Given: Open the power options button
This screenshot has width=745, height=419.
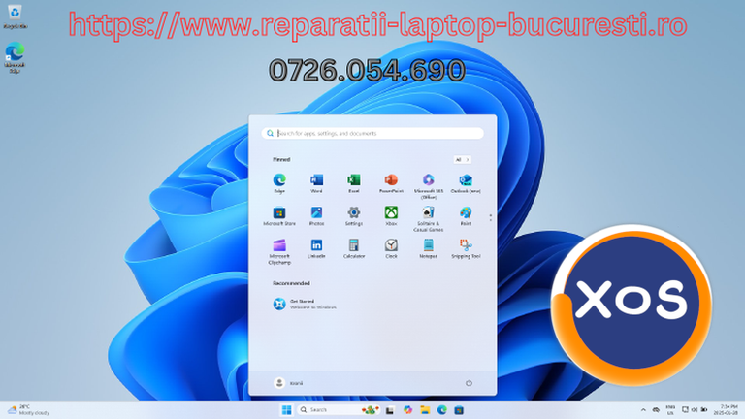Looking at the screenshot, I should pos(469,383).
